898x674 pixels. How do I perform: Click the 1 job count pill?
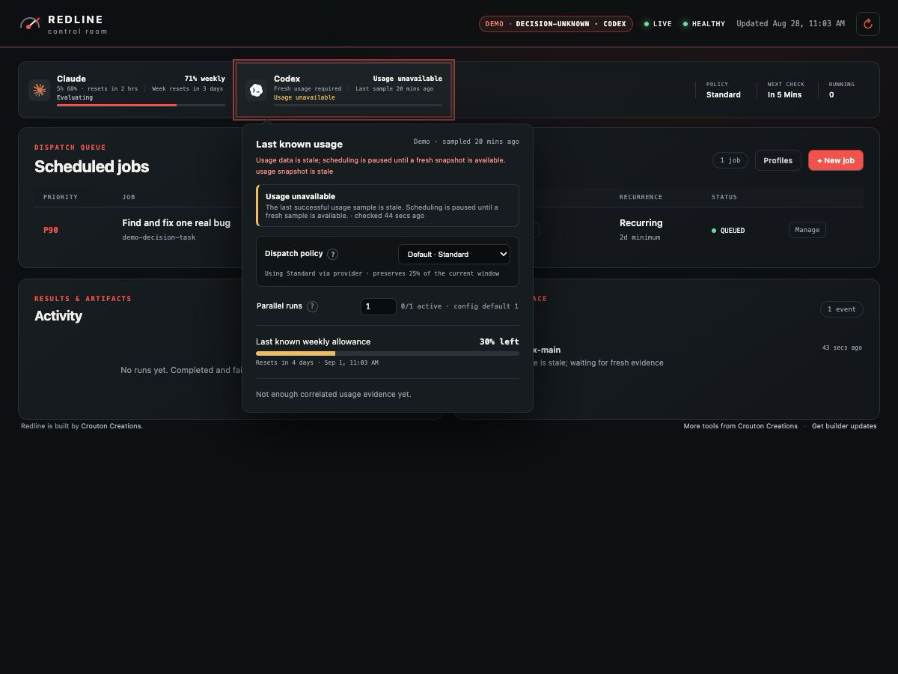click(x=730, y=160)
